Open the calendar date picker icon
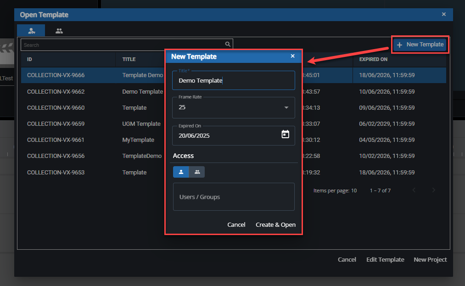This screenshot has width=465, height=286. point(285,135)
